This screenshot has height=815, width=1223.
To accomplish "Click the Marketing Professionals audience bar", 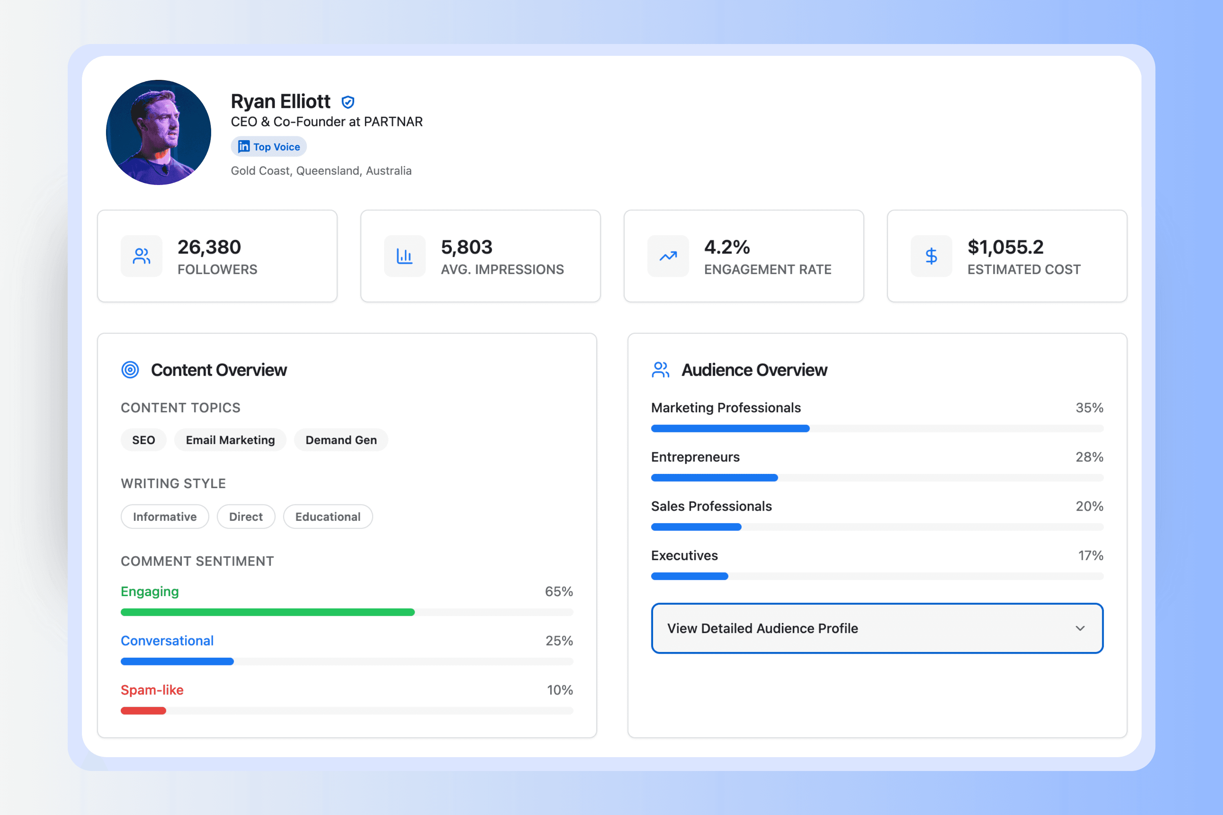I will (730, 428).
